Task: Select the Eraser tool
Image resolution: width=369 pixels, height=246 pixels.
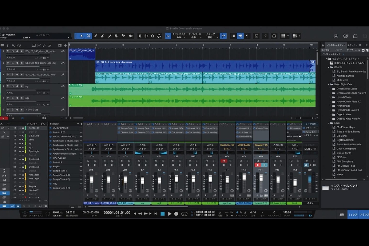Action: pos(103,36)
